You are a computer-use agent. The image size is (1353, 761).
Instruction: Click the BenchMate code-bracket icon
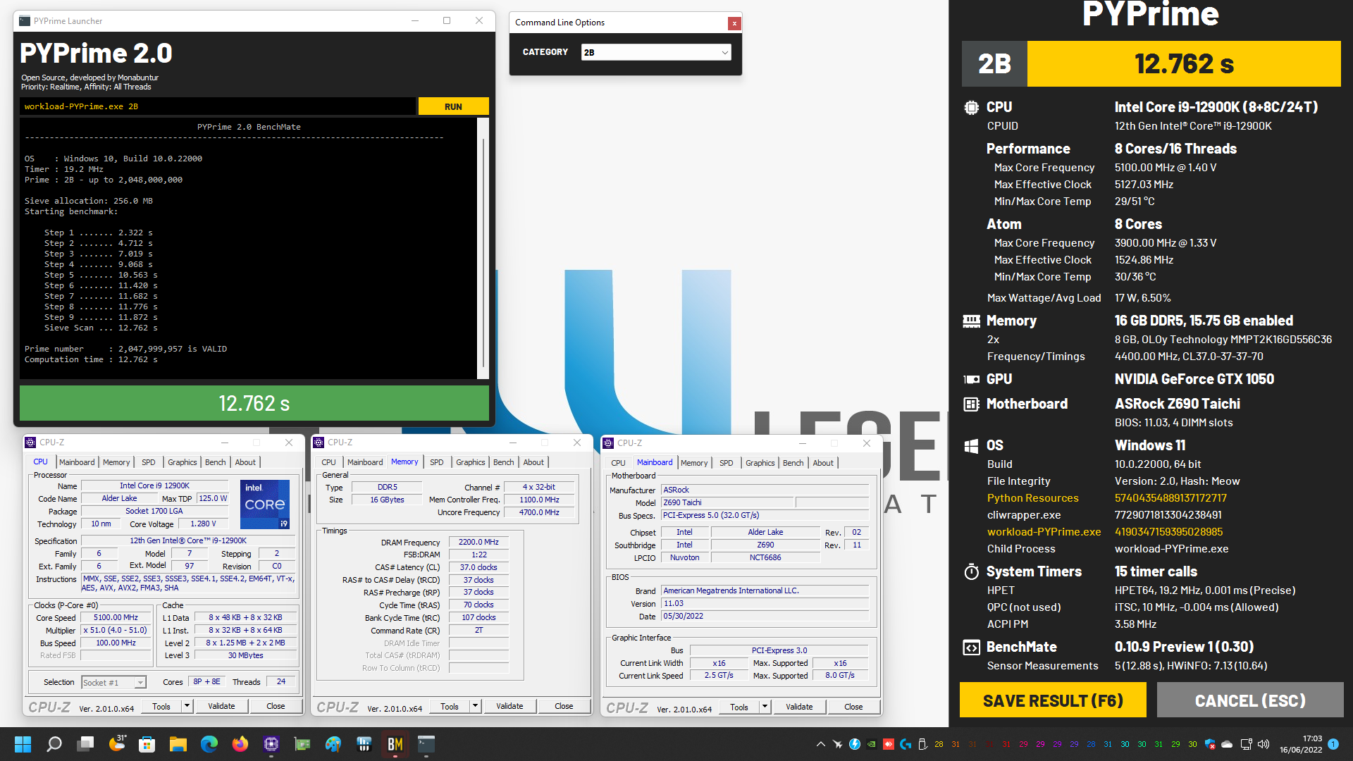(972, 647)
